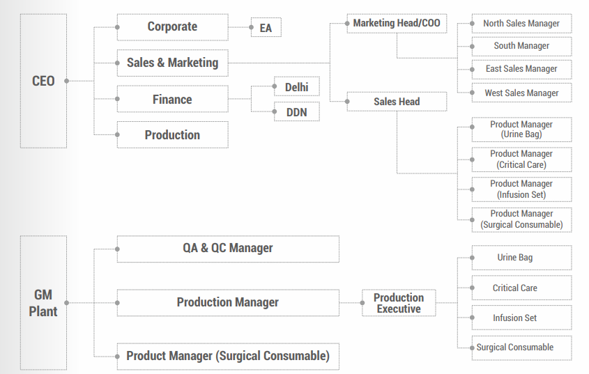Image resolution: width=589 pixels, height=374 pixels.
Task: Select Product Manager (Urine Bag) box
Action: click(x=521, y=130)
